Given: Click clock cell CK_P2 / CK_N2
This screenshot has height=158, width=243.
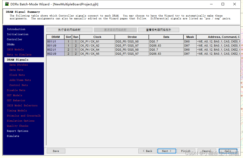Looking at the screenshot, I should pos(97,46).
